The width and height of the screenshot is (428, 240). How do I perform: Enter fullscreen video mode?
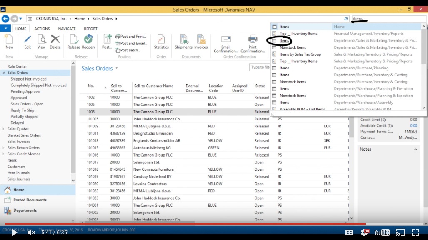[x=415, y=233]
